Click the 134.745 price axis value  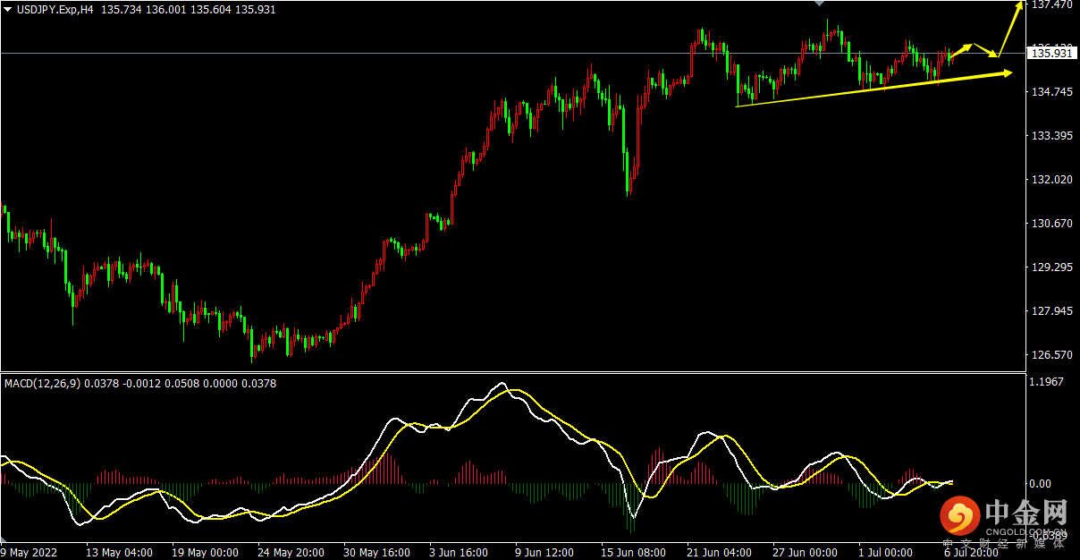pos(1051,91)
